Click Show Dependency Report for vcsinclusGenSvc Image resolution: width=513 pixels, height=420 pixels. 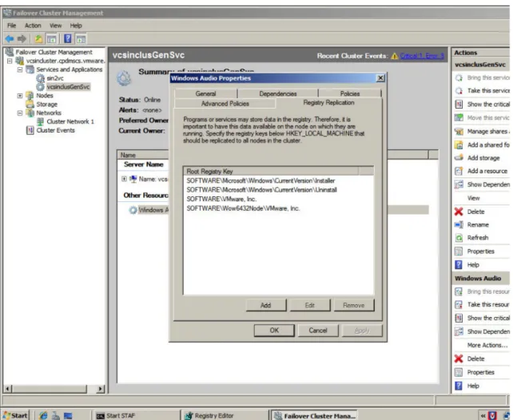pos(483,184)
